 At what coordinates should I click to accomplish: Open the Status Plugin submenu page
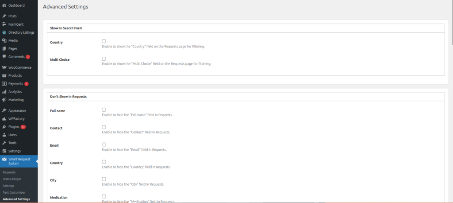[x=12, y=179]
